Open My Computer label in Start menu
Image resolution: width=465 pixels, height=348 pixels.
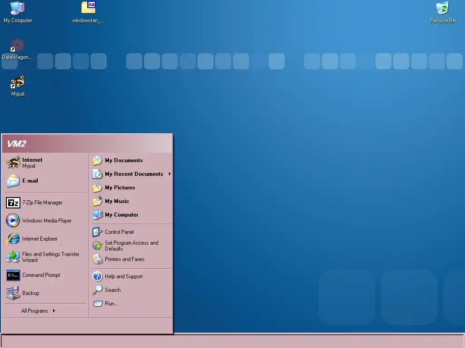pos(122,215)
